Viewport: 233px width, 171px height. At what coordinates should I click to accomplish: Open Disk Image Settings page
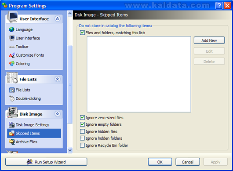33,125
